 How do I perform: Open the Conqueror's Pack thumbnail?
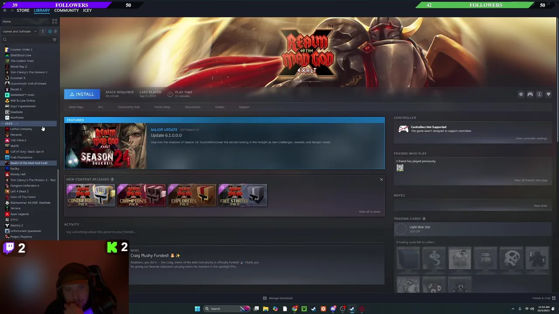(91, 195)
